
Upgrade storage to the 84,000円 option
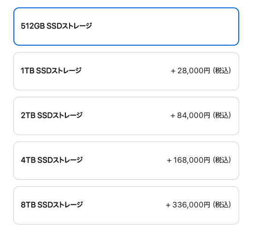[x=126, y=116]
